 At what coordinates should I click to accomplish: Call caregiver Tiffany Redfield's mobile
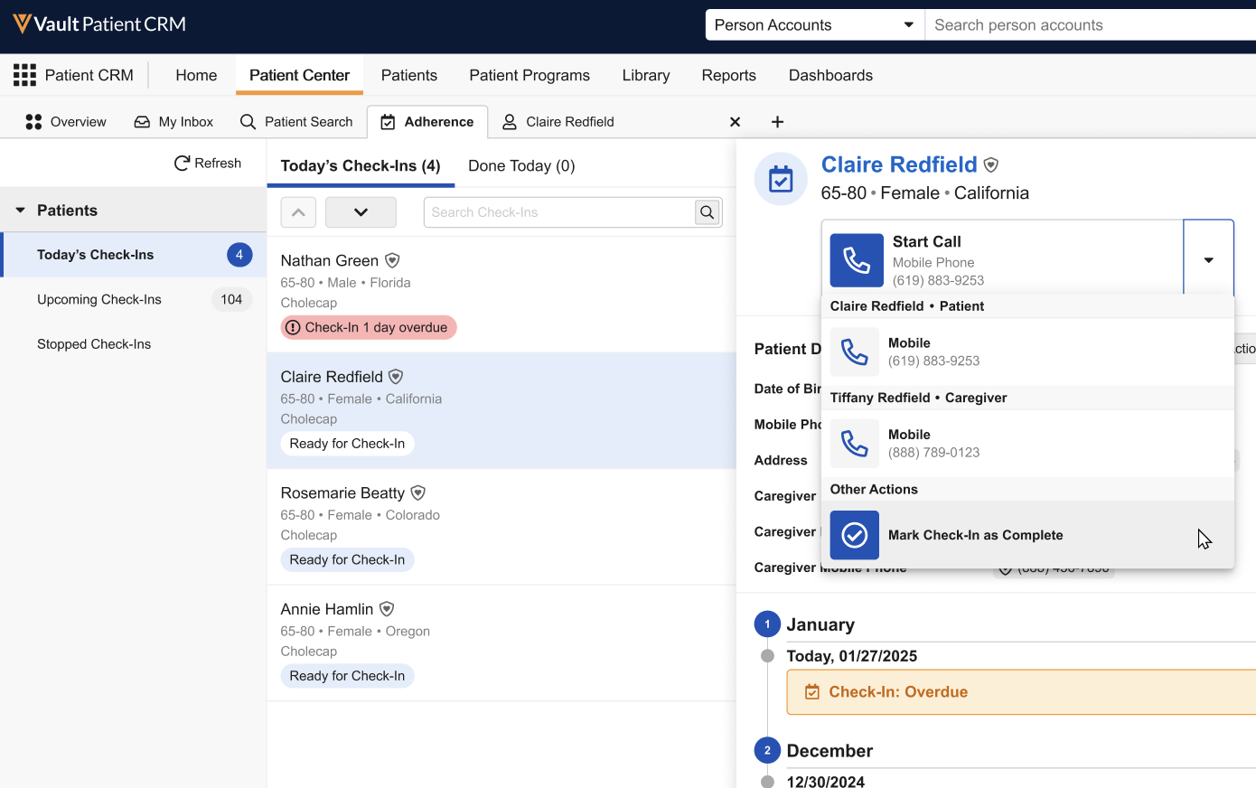coord(855,443)
